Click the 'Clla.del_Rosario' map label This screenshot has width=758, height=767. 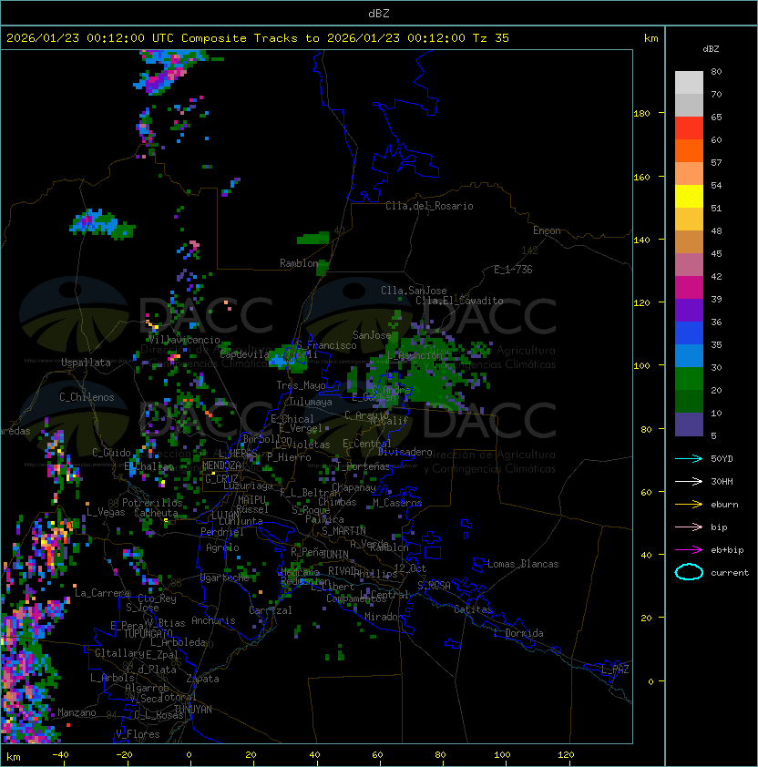point(429,206)
